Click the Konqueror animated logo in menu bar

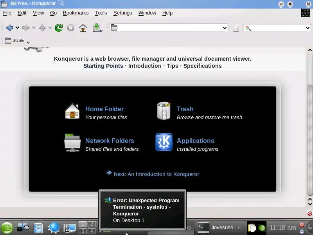[x=306, y=13]
